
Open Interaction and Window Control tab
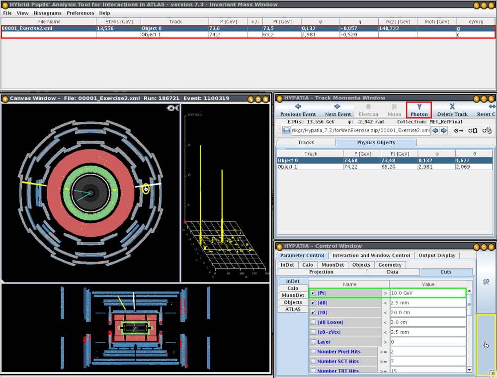(371, 255)
